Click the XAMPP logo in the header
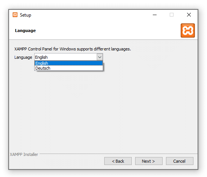The height and width of the screenshot is (177, 207). [x=187, y=31]
